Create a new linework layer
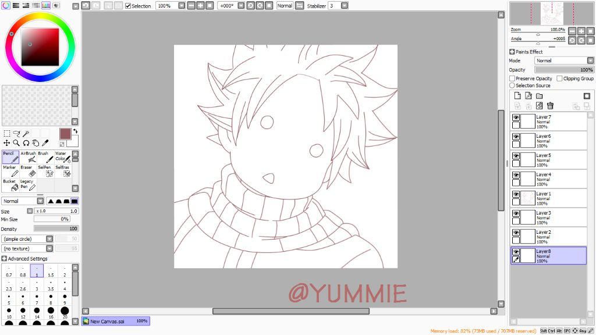 point(528,96)
